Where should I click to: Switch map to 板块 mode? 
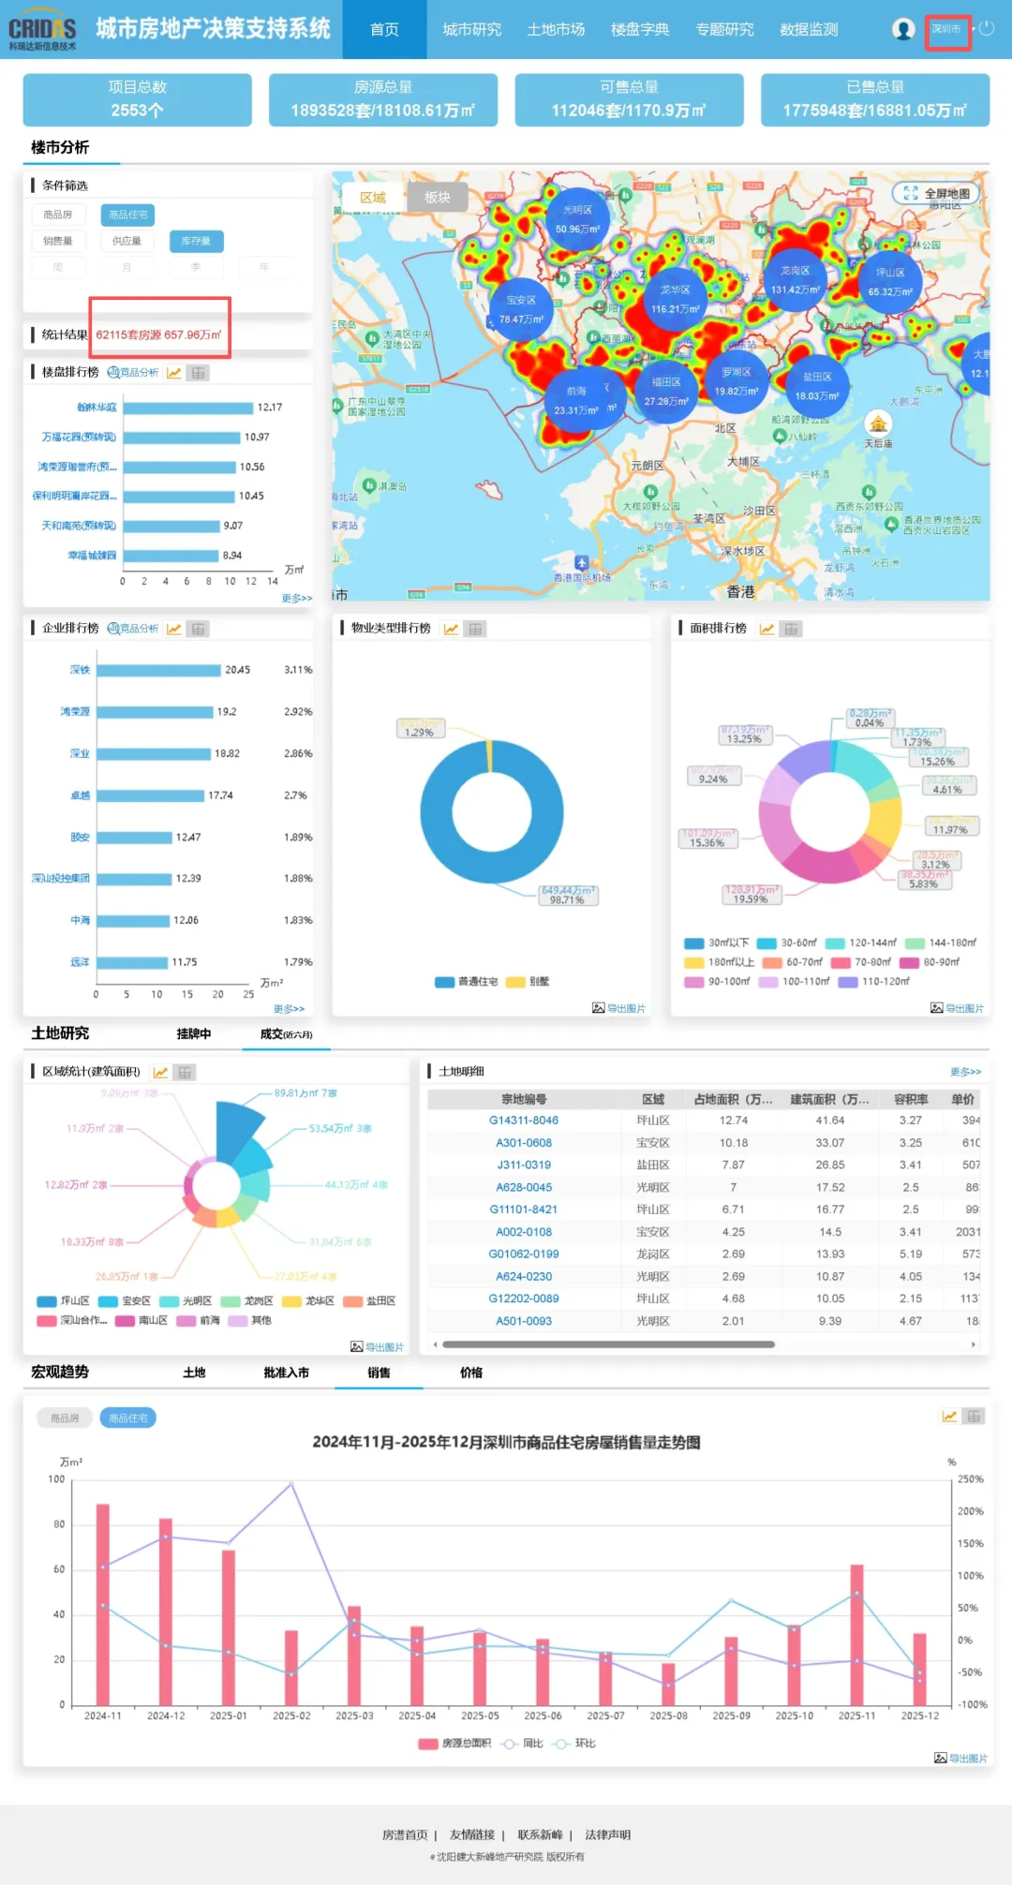click(437, 197)
